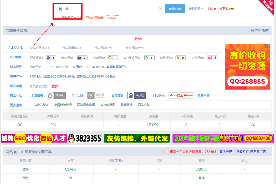Click the 域名年龄 row label
Image resolution: width=276 pixels, height=184 pixels.
tap(16, 76)
